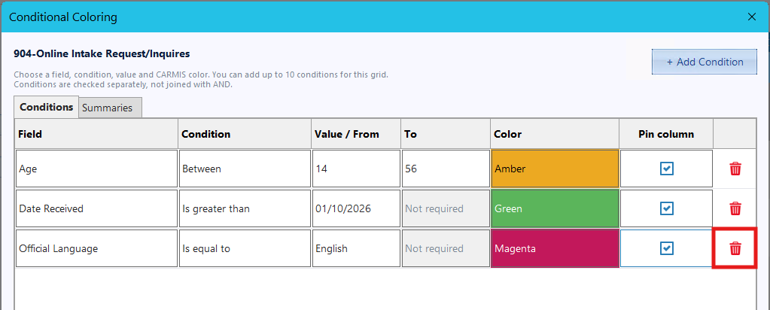Edit the date value 01/10/2026

point(356,208)
